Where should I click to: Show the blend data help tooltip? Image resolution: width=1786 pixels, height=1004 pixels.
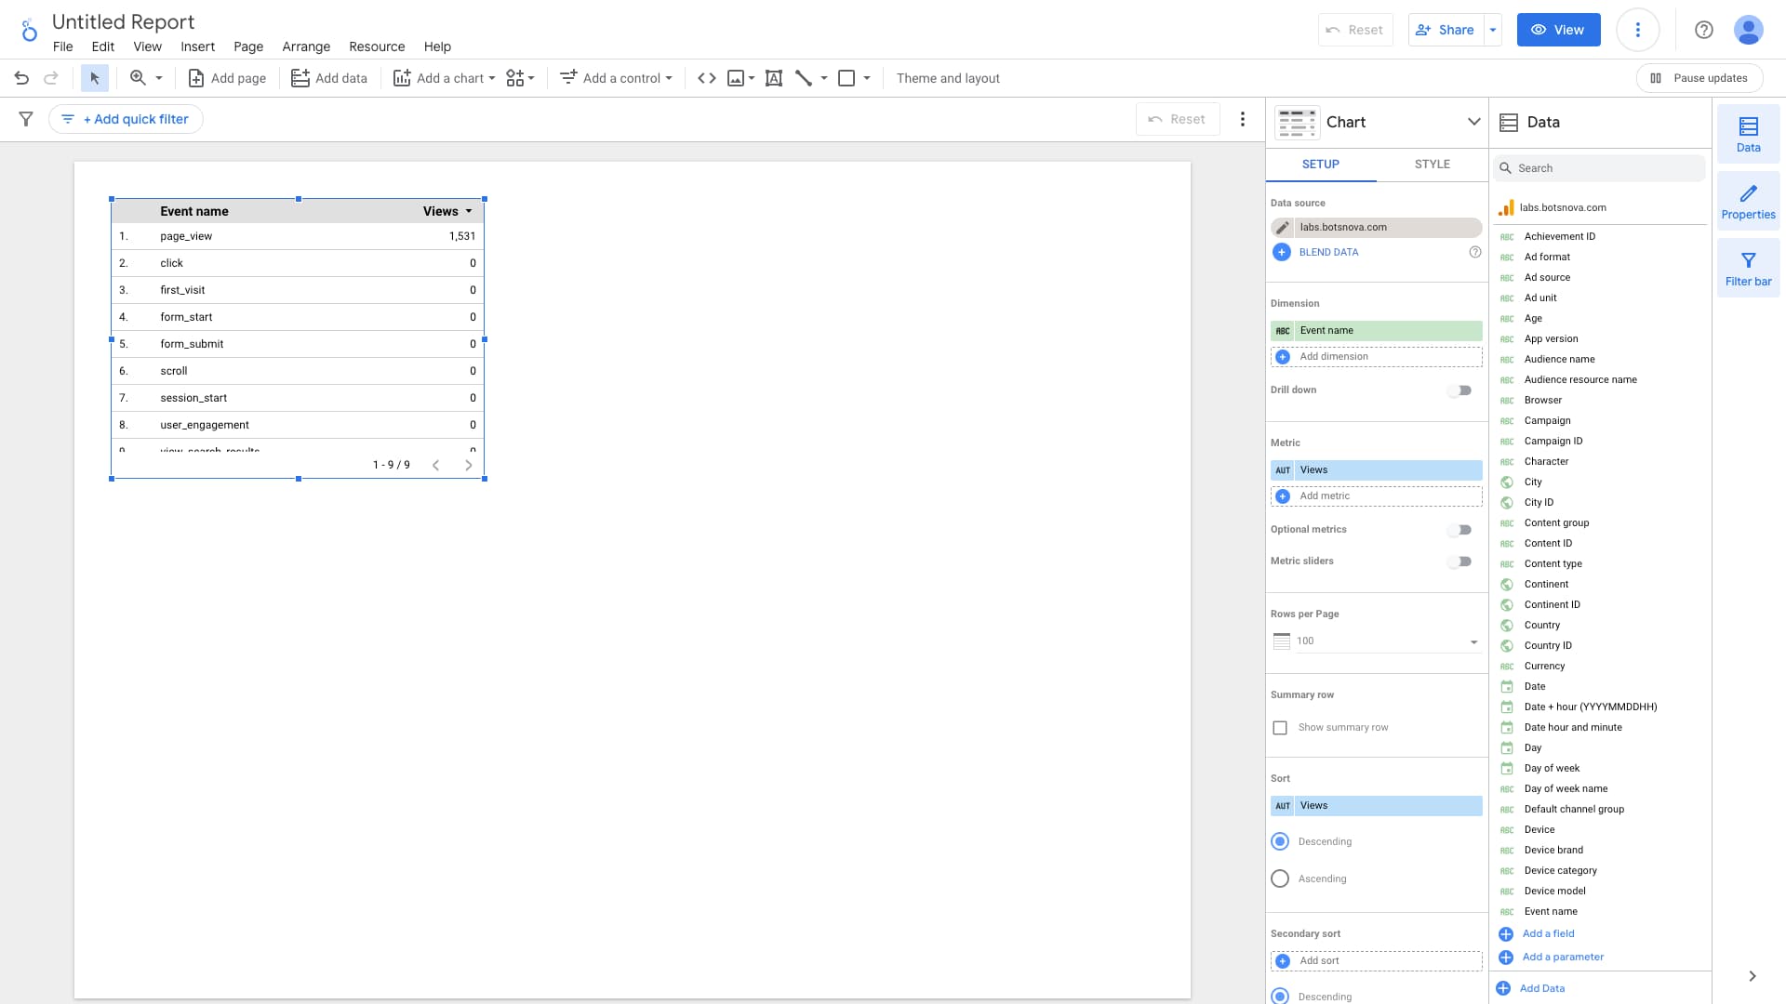1475,252
